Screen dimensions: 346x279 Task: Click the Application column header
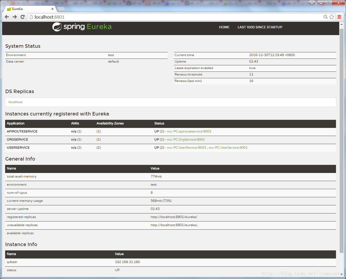coord(15,123)
